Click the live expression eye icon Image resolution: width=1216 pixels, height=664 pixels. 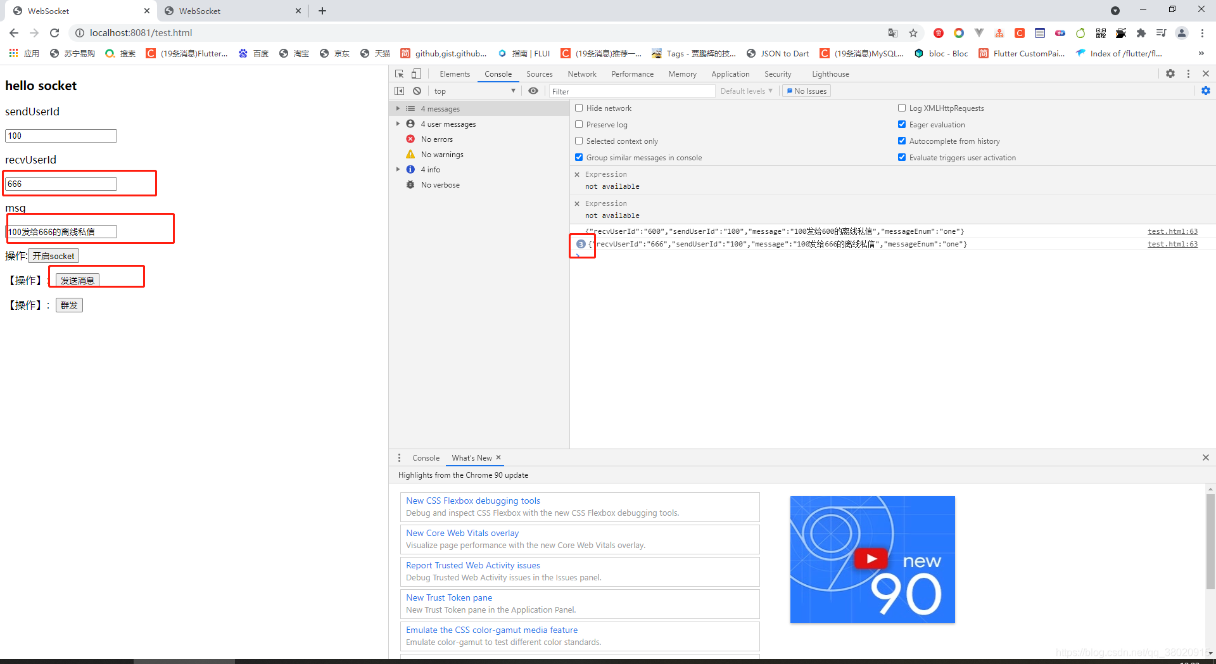click(x=533, y=91)
